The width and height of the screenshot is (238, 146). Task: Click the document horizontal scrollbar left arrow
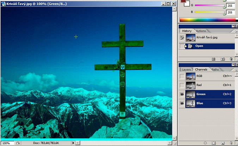point(78,143)
